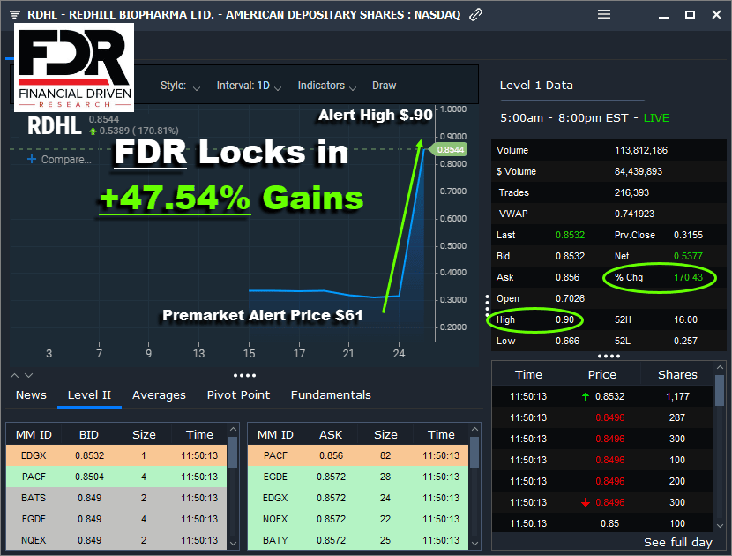Select the Level II tab

pos(89,395)
